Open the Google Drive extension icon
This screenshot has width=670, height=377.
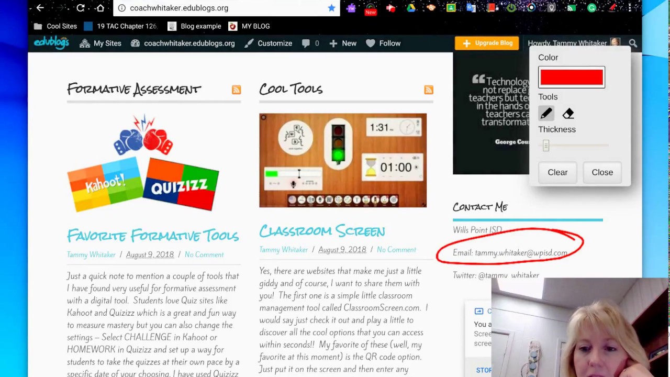(x=411, y=8)
